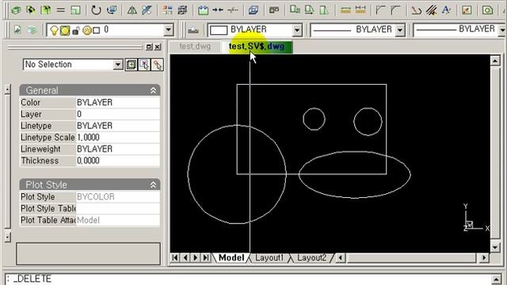Click the BYLAYER color swatch box

pos(219,30)
